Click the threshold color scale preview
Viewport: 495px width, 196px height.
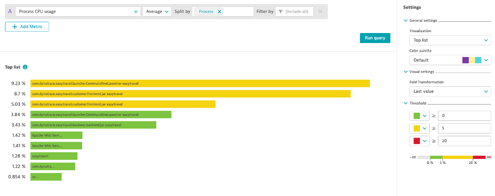(x=452, y=157)
